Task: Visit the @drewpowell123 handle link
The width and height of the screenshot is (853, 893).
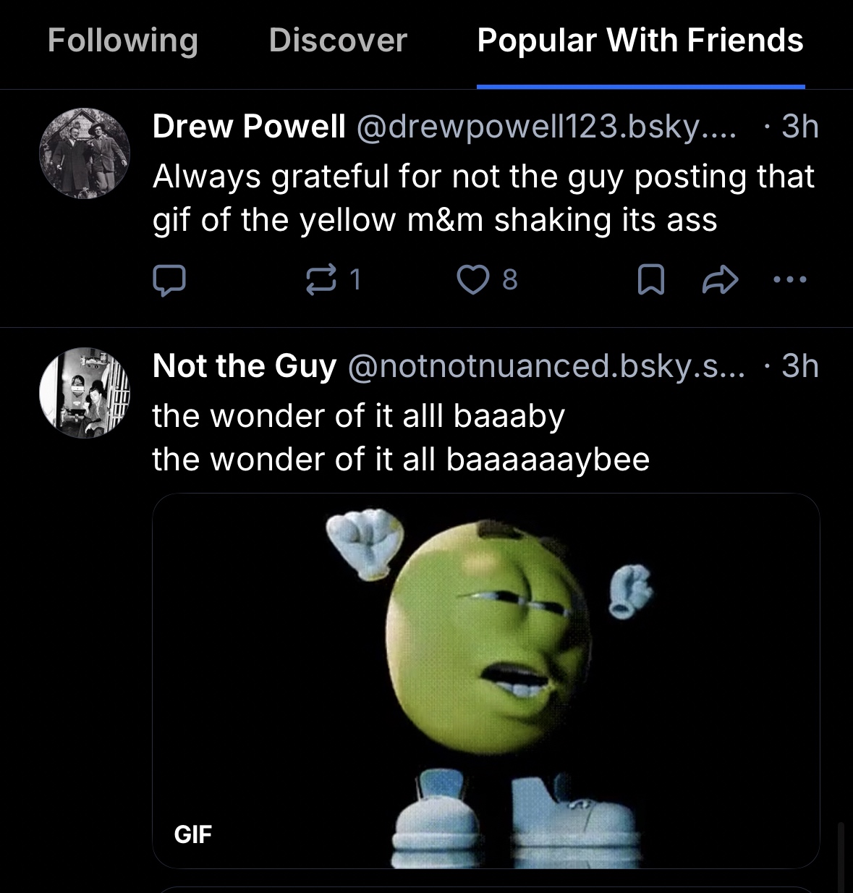Action: [x=546, y=127]
